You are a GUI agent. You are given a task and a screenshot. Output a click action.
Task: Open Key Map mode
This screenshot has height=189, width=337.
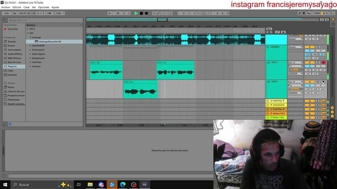click(309, 13)
